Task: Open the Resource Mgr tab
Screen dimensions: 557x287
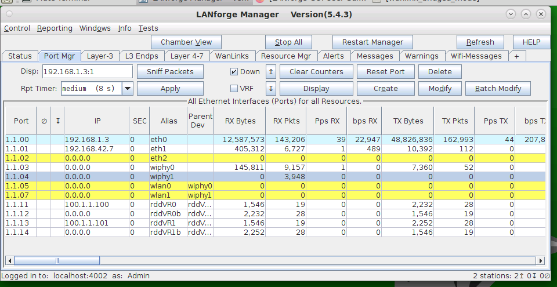Action: (286, 56)
